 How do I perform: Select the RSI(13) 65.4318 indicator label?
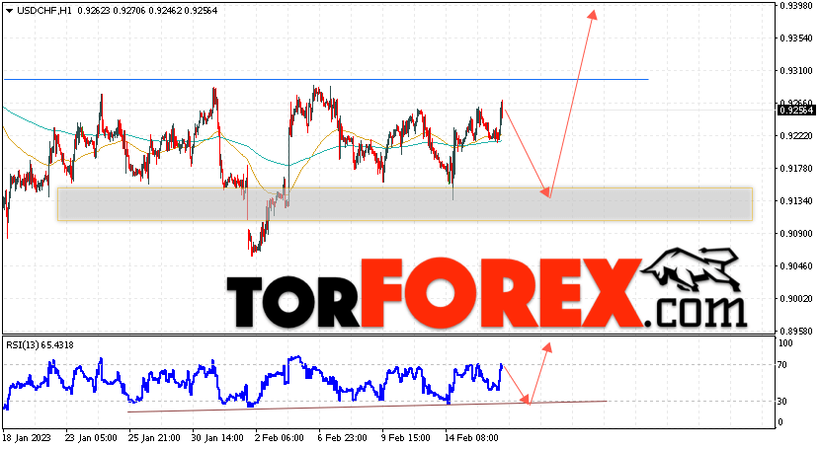click(40, 345)
